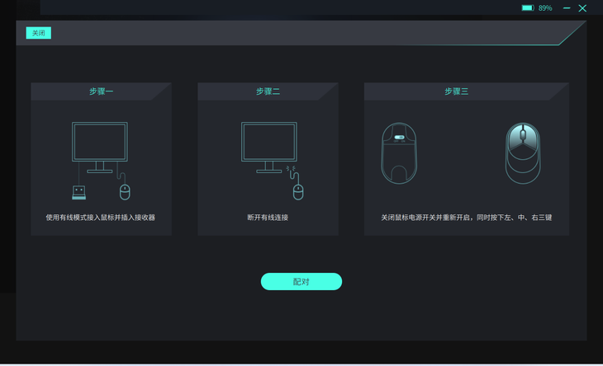Click the monitor icon in step two
Screen dimensions: 603x366
click(268, 148)
